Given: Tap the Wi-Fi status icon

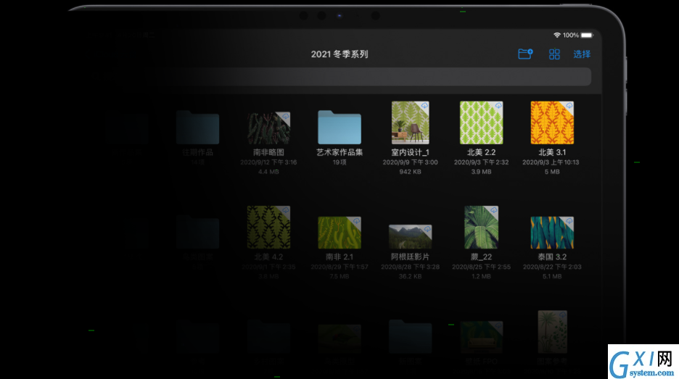Looking at the screenshot, I should (557, 35).
